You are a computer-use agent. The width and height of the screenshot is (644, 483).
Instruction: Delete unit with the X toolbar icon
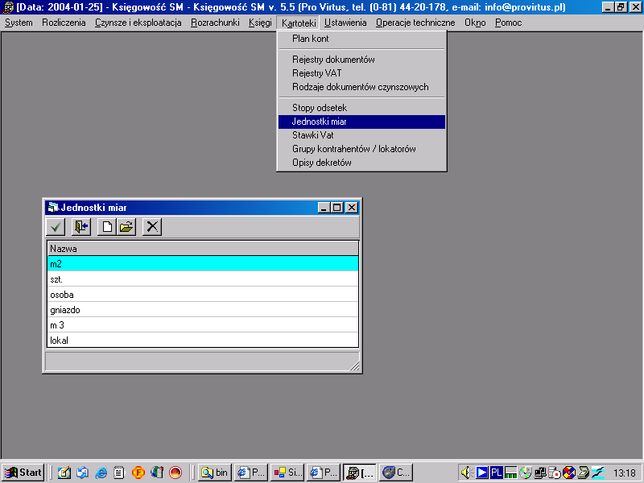click(x=152, y=227)
